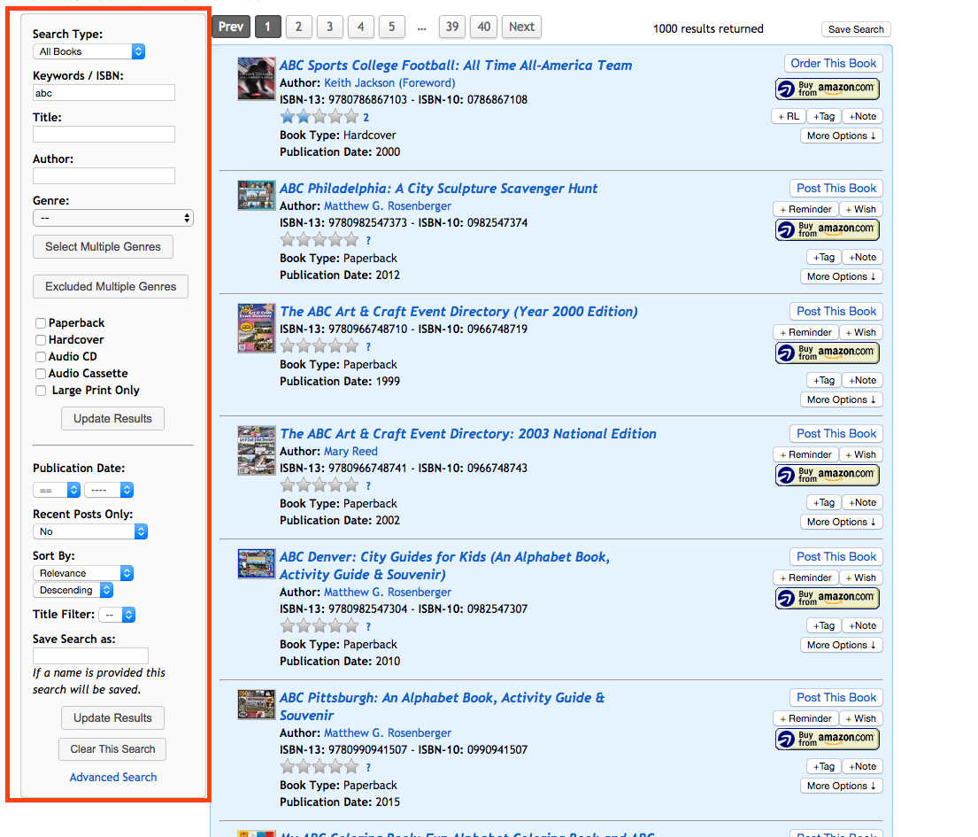This screenshot has height=837, width=978.
Task: Toggle Large Print Only checkbox
Action: tap(41, 391)
